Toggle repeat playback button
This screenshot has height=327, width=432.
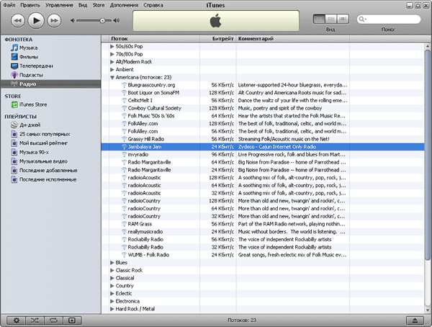[x=54, y=321]
